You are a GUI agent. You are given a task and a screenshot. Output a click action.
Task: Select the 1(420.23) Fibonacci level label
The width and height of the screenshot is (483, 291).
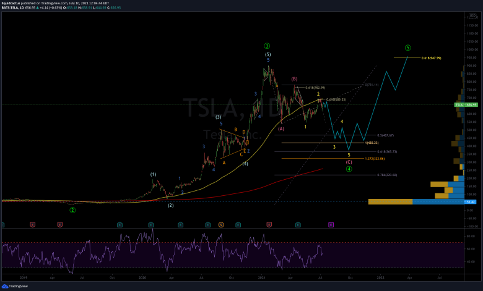pos(372,143)
